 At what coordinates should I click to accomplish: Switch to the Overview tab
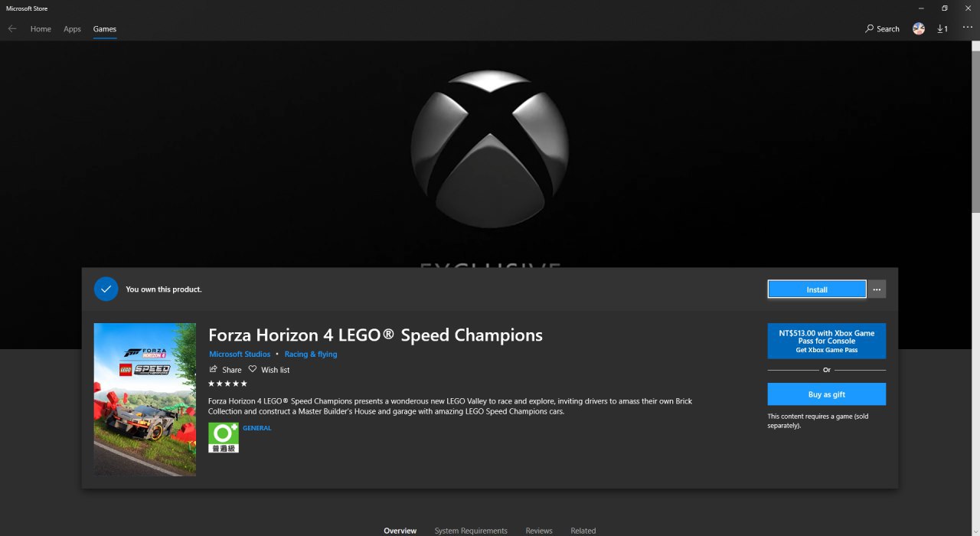400,531
